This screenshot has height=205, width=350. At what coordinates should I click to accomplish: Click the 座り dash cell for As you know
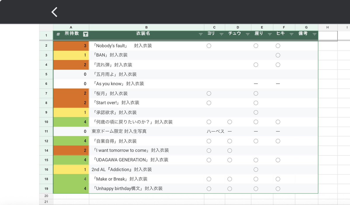(x=262, y=84)
